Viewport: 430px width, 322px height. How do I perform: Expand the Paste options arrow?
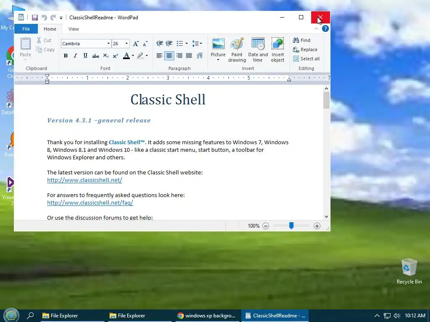pos(26,60)
